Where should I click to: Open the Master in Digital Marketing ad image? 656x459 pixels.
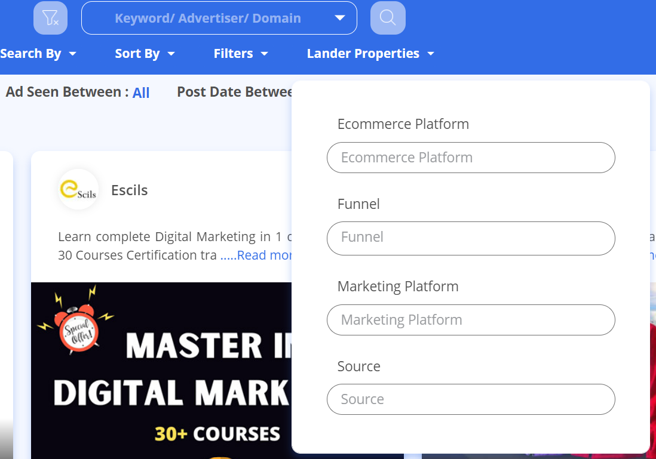pyautogui.click(x=161, y=382)
